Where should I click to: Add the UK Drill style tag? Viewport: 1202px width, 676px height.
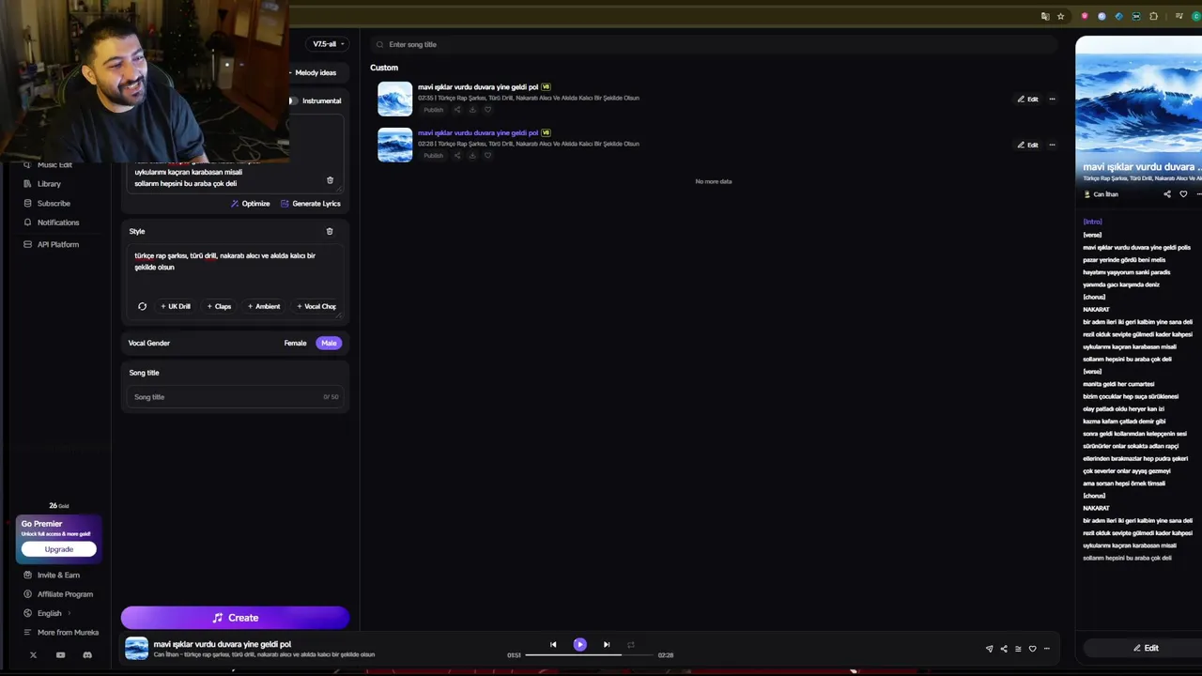176,306
